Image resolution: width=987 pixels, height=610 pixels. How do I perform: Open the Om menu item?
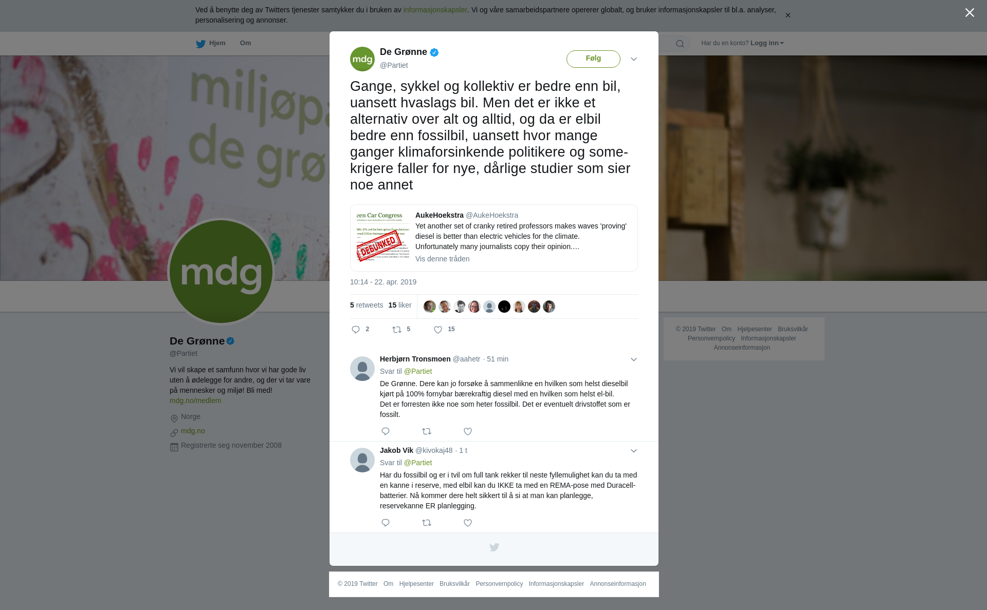(245, 43)
